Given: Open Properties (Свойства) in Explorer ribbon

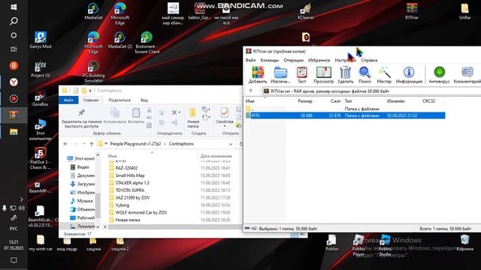Looking at the screenshot, I should (225, 116).
